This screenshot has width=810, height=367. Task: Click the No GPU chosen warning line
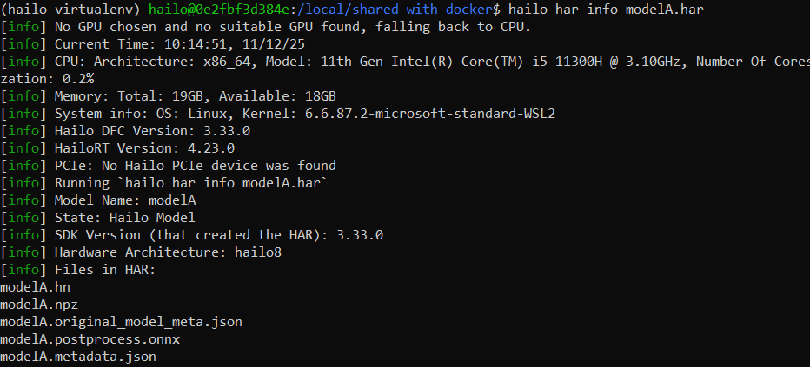pyautogui.click(x=287, y=26)
